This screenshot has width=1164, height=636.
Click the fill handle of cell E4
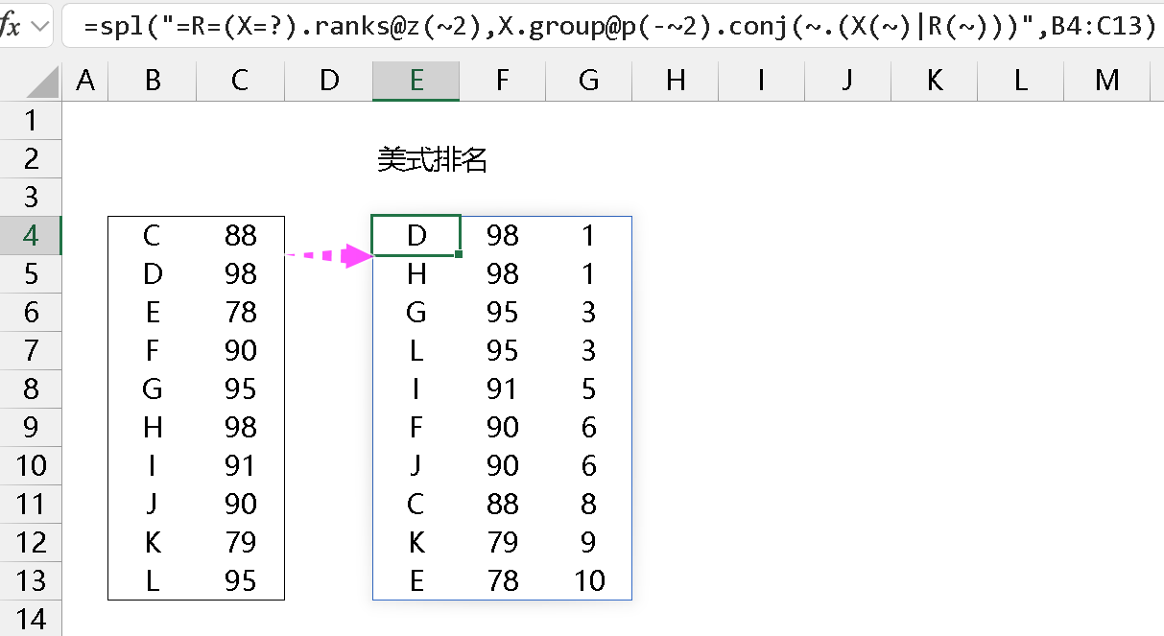460,254
